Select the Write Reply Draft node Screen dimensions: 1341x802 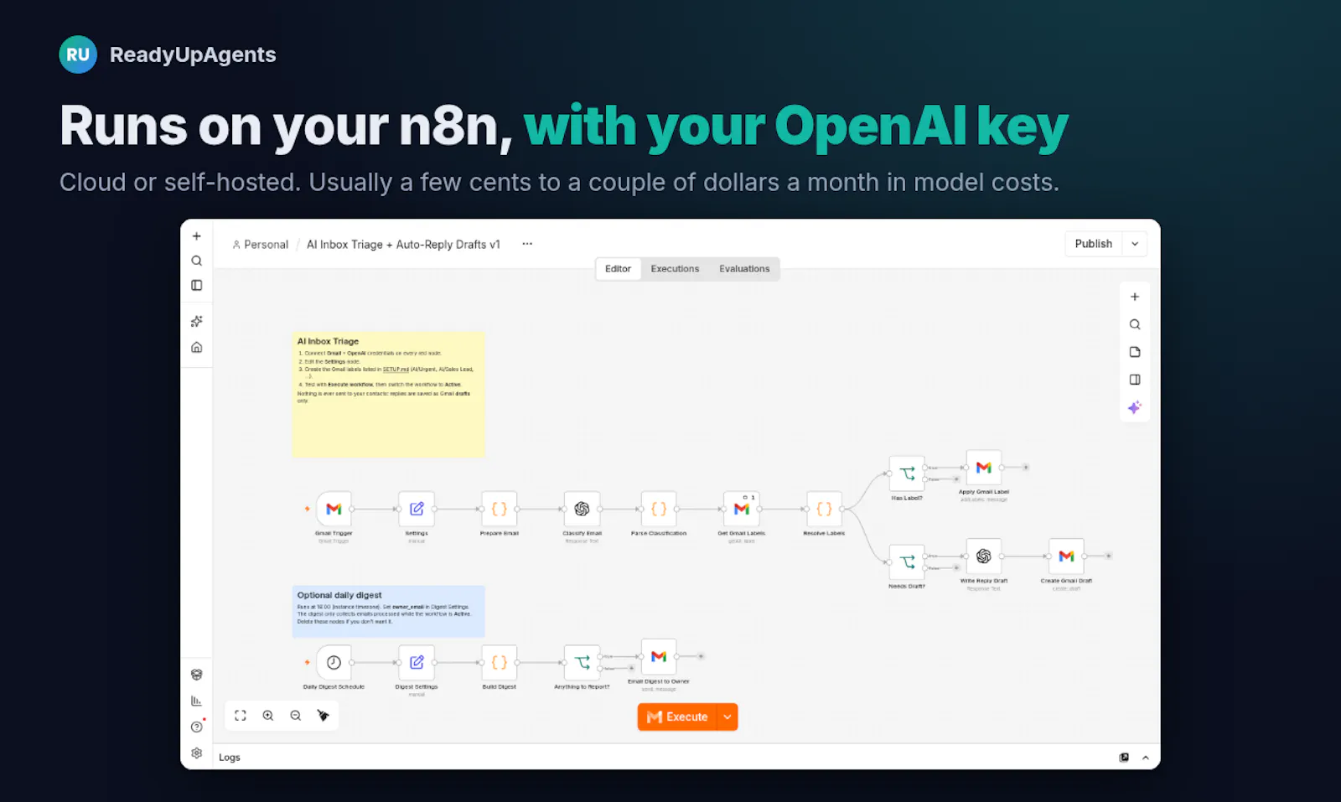tap(984, 556)
